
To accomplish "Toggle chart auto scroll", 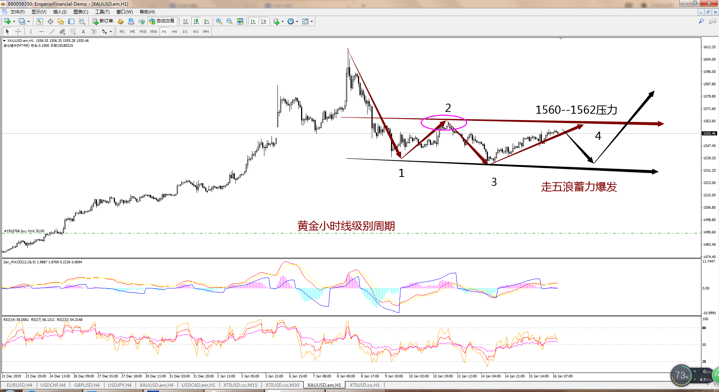I will click(x=253, y=21).
